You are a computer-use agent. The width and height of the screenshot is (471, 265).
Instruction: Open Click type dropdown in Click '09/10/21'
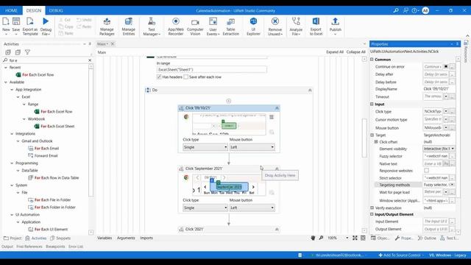coord(205,147)
